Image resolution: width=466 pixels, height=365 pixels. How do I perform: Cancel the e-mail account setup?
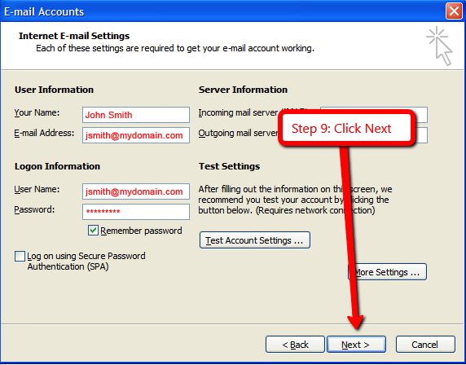point(425,345)
